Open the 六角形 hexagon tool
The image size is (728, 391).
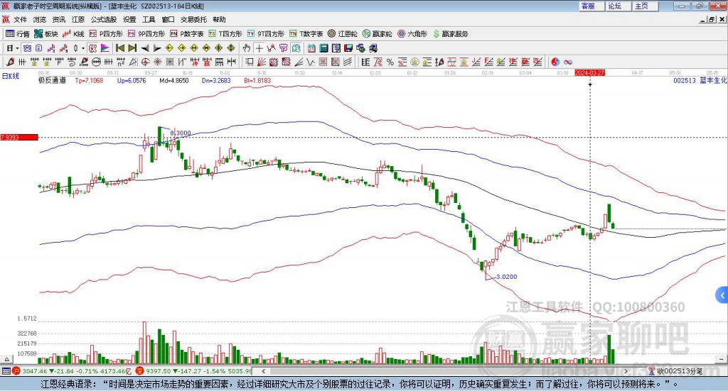412,34
